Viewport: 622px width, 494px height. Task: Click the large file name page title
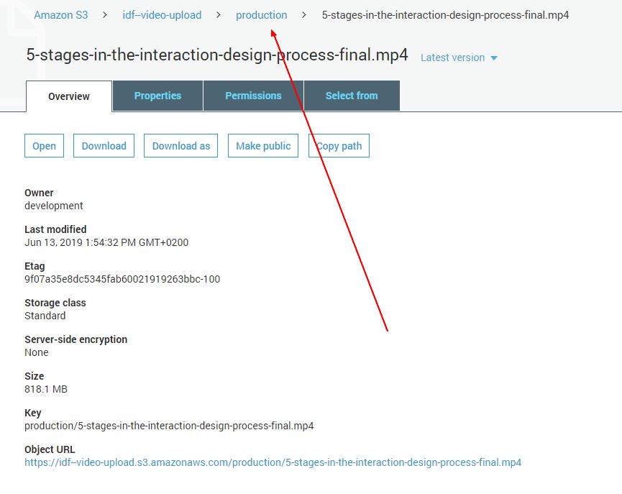217,55
